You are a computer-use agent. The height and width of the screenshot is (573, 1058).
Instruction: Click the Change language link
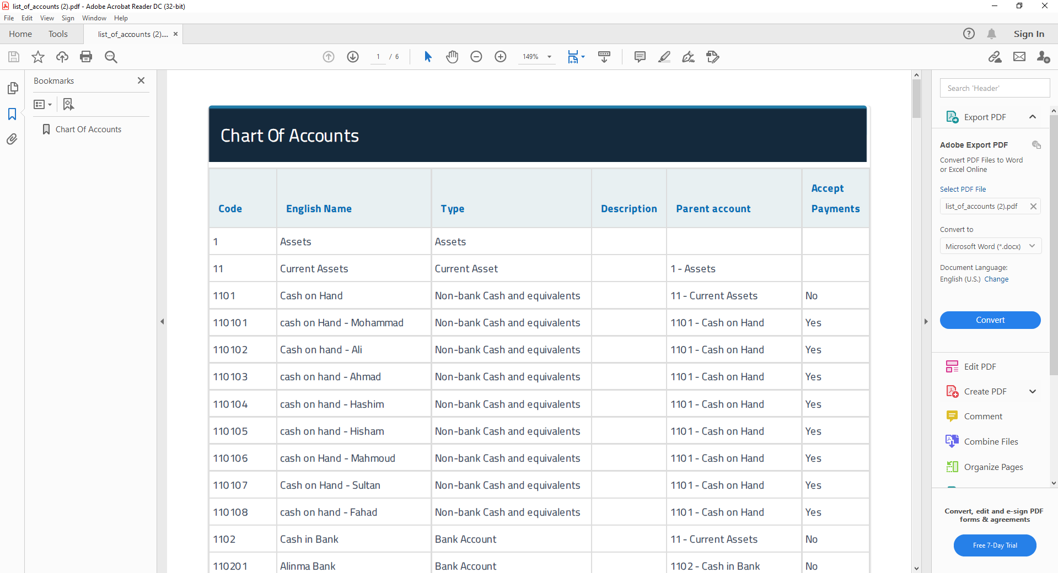pyautogui.click(x=996, y=279)
